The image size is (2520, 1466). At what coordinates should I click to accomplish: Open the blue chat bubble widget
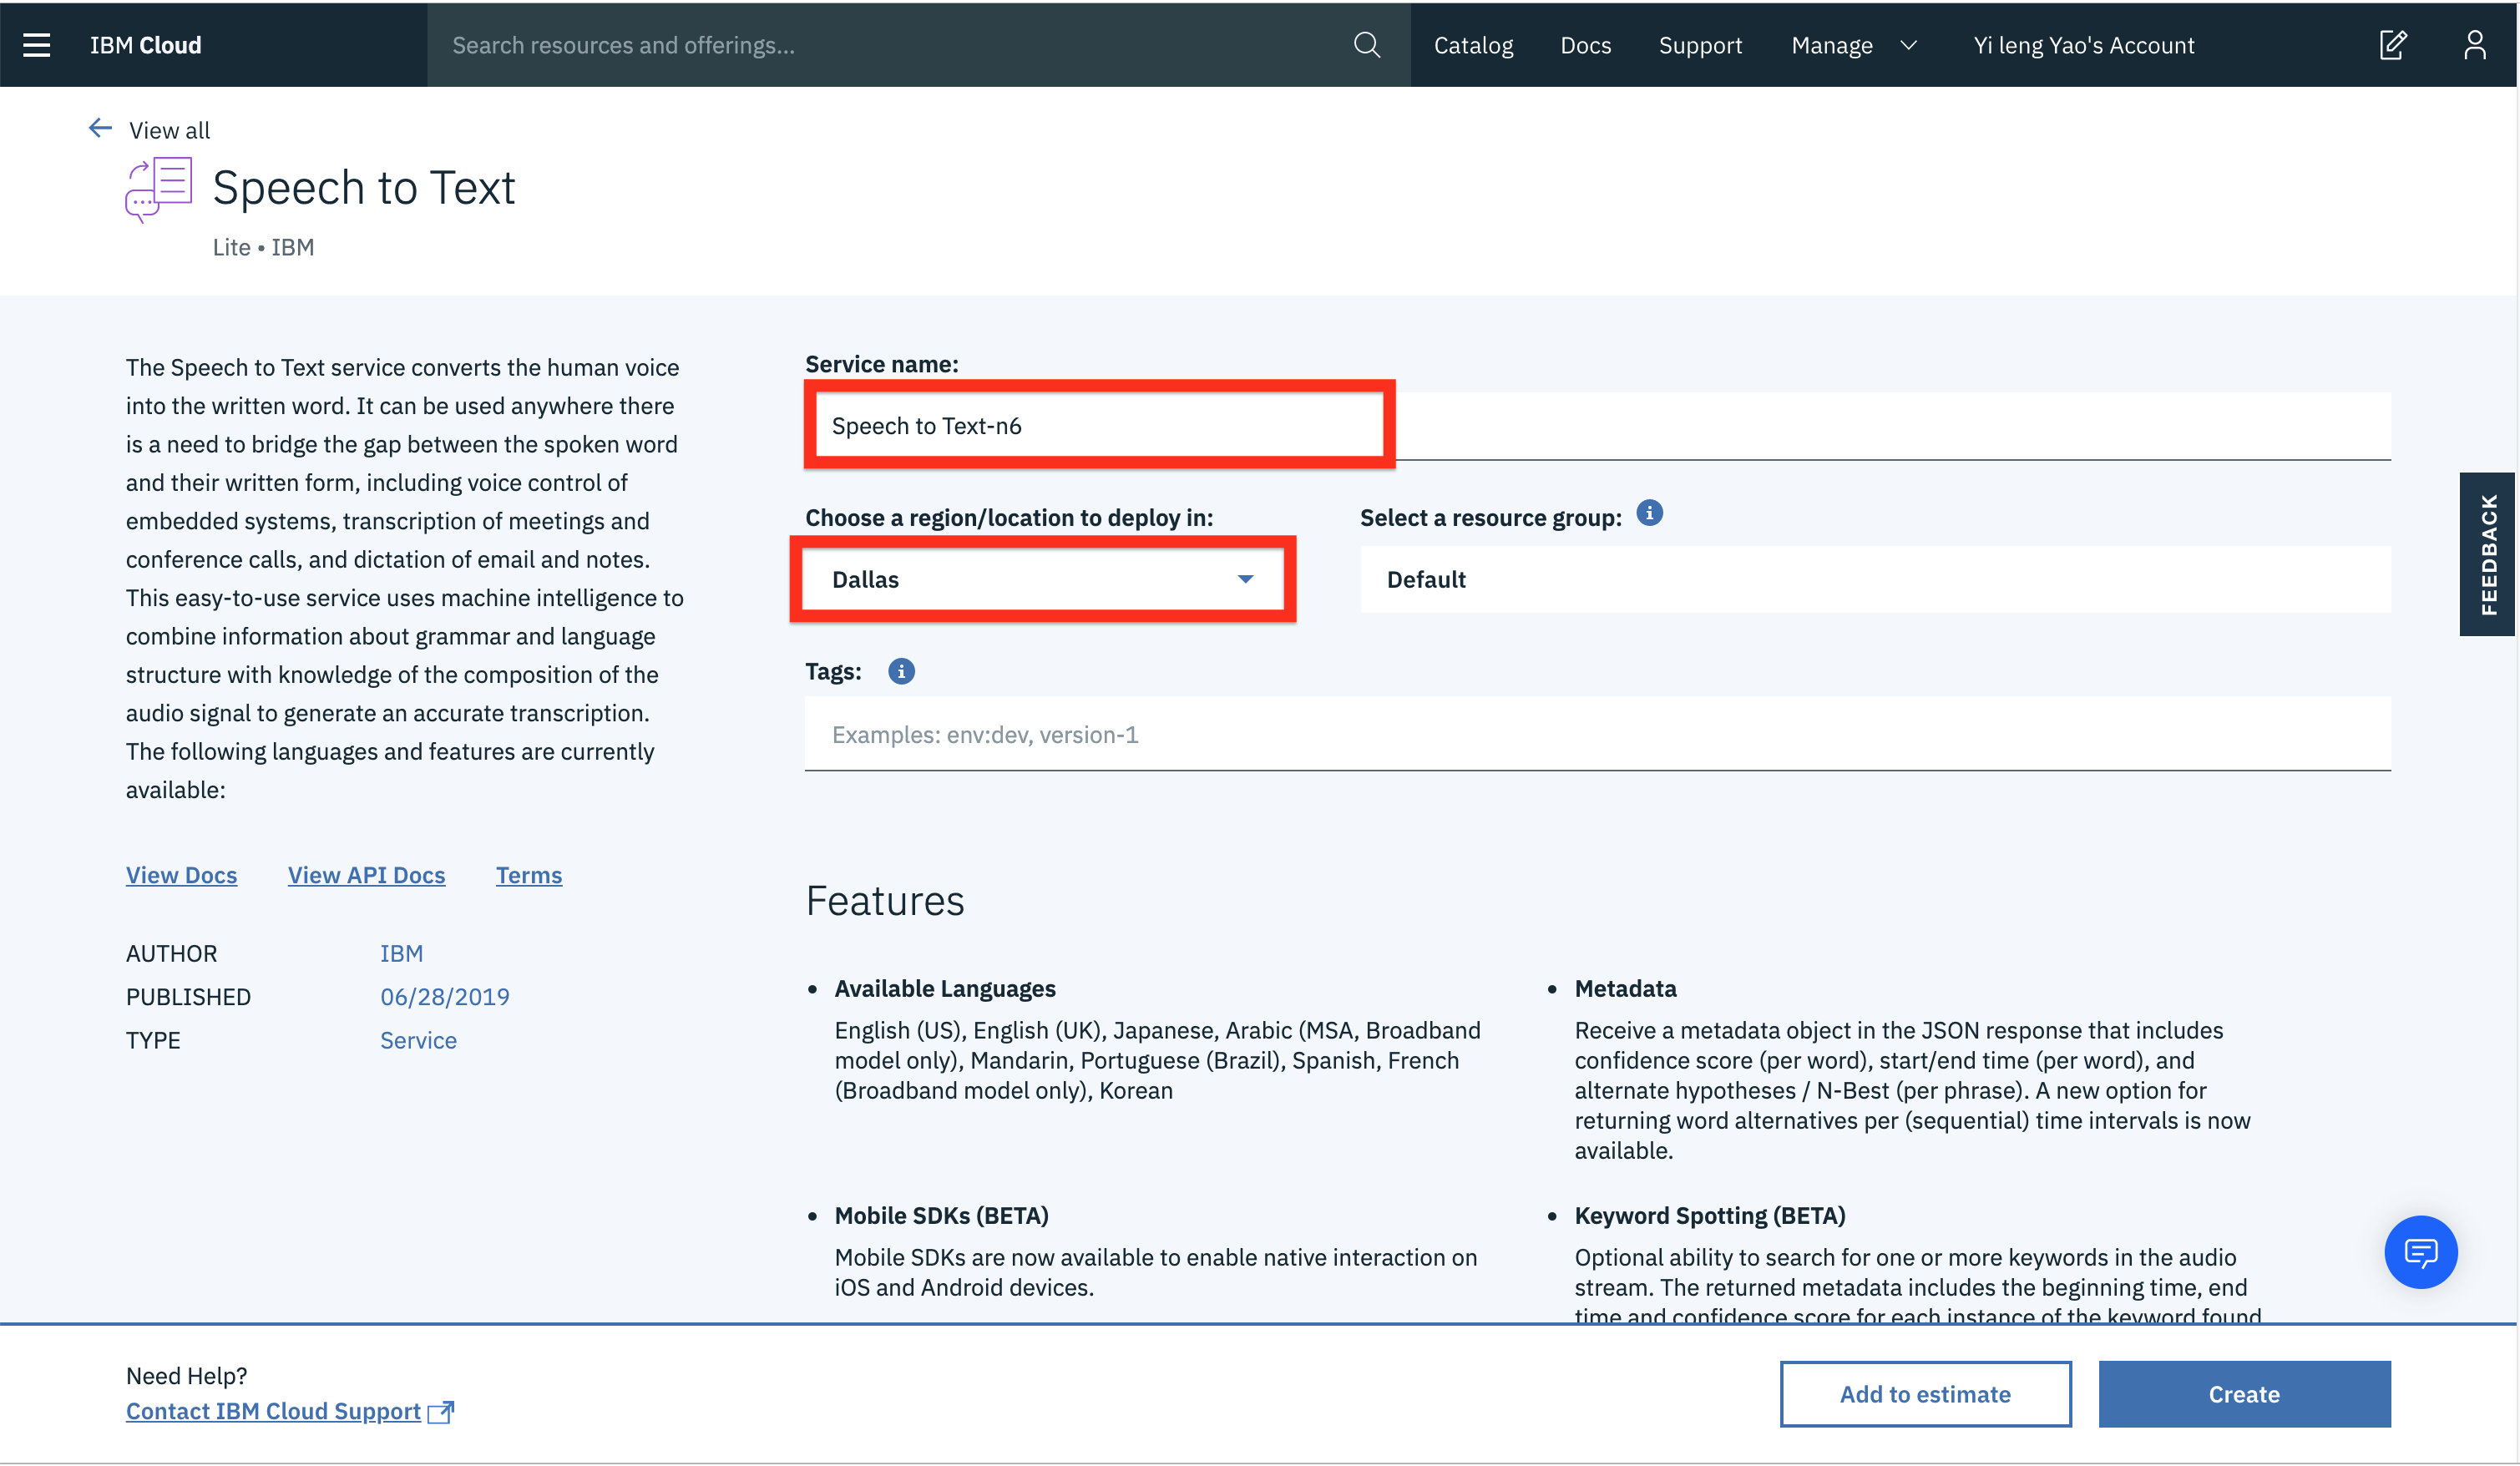[2420, 1252]
